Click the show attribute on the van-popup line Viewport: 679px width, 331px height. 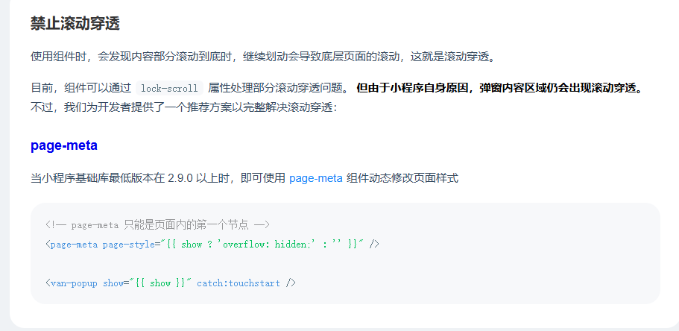point(113,283)
